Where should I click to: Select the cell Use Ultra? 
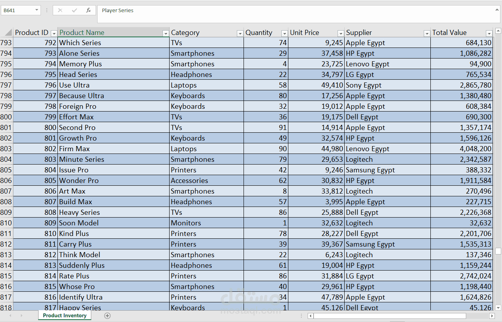pos(113,85)
